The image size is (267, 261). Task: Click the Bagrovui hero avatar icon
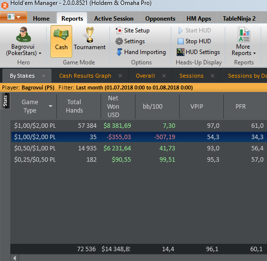[24, 34]
